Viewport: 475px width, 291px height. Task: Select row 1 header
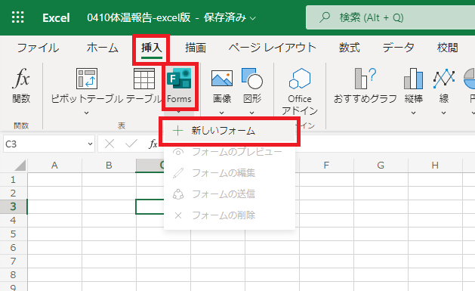click(14, 179)
